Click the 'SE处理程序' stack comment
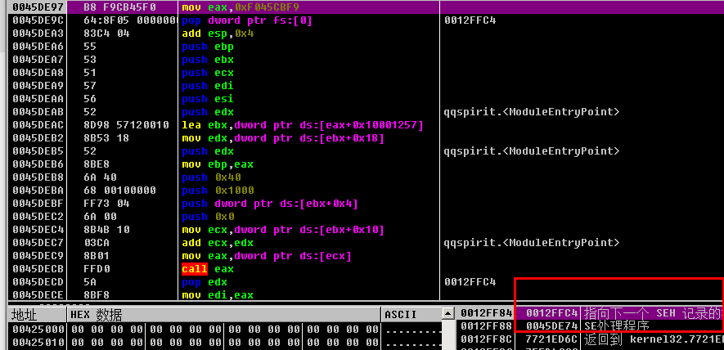The image size is (724, 350). [617, 326]
